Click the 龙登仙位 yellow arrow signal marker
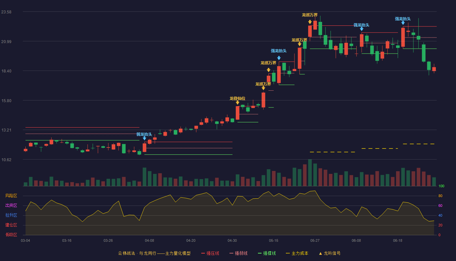The height and width of the screenshot is (261, 456). click(x=237, y=102)
